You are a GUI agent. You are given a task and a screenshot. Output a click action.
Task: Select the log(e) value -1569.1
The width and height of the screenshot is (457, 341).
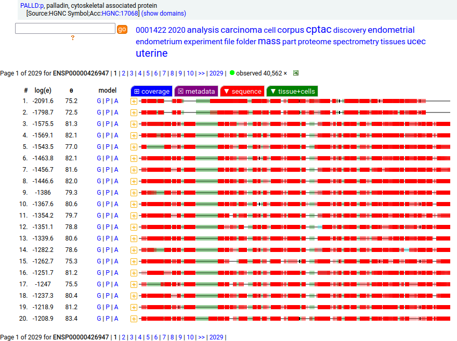point(43,135)
